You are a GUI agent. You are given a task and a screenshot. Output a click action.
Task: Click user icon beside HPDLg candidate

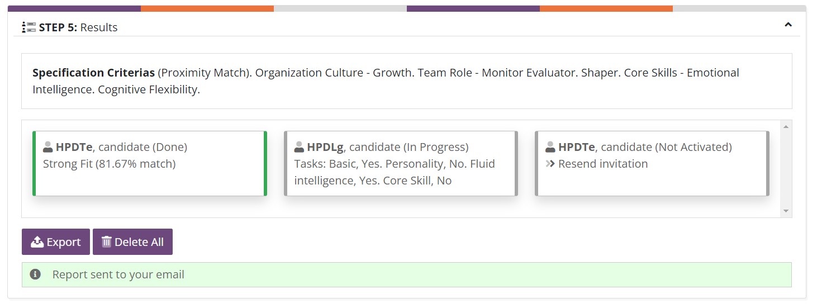coord(299,147)
